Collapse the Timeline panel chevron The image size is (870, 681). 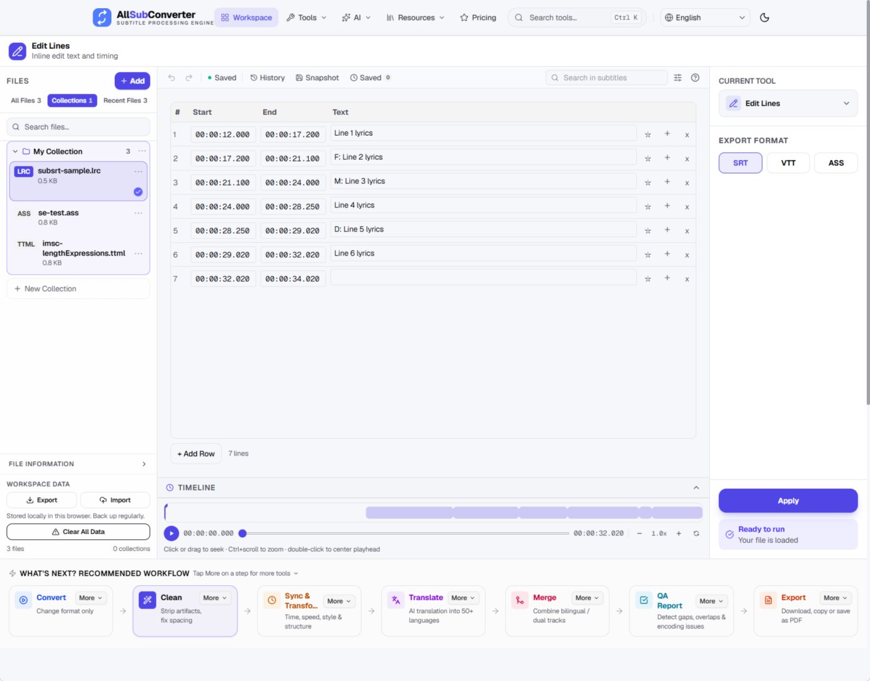click(x=696, y=487)
